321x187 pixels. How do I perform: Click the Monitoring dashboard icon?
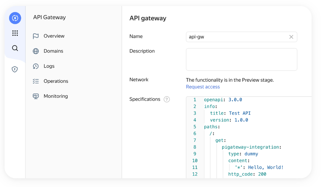(x=36, y=96)
